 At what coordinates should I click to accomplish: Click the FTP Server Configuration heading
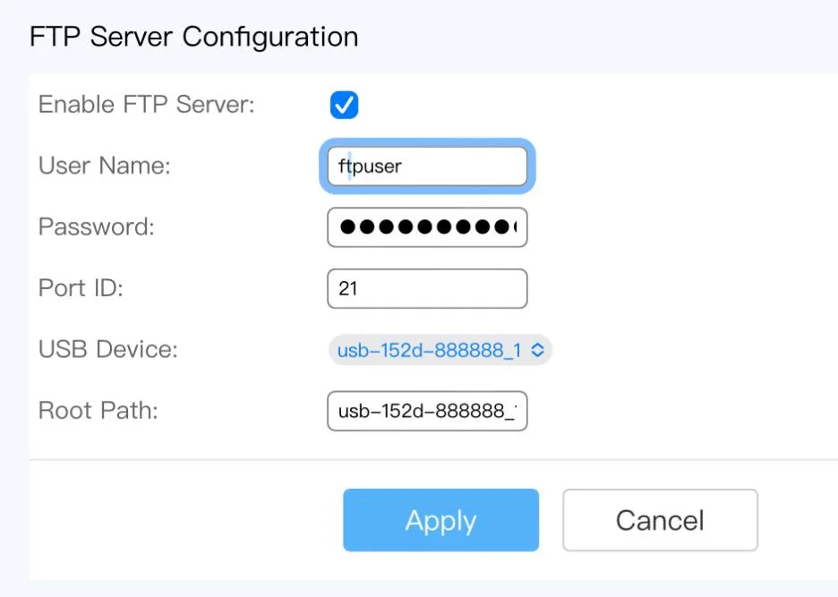pos(194,38)
